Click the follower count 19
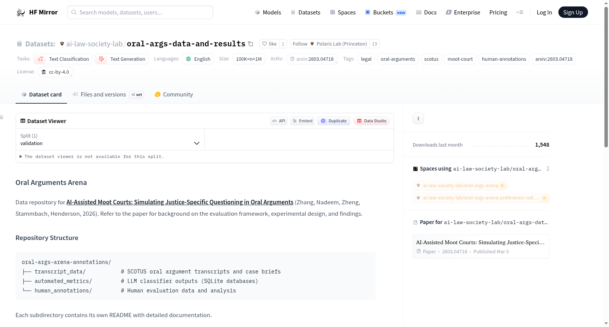The image size is (609, 327). point(375,44)
